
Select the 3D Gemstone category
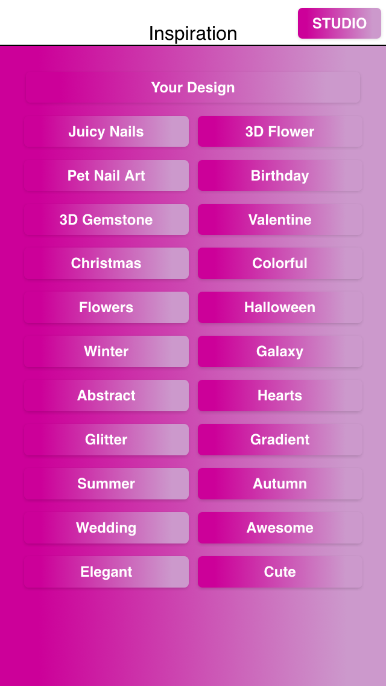(106, 220)
